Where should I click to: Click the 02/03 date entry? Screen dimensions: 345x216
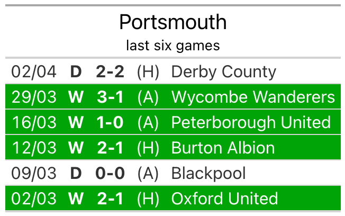coord(34,199)
